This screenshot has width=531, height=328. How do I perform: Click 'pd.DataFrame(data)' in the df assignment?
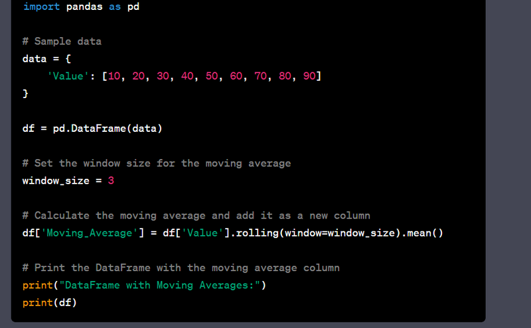[108, 128]
